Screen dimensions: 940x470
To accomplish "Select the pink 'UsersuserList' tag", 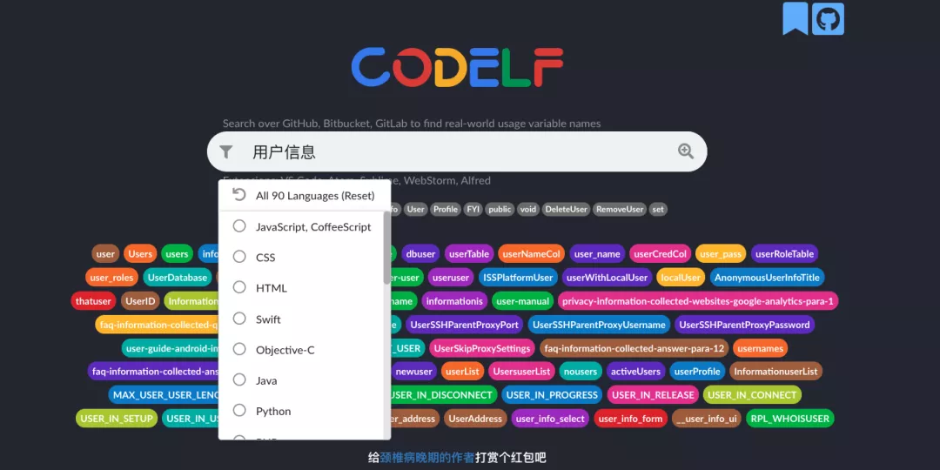I will (x=521, y=371).
